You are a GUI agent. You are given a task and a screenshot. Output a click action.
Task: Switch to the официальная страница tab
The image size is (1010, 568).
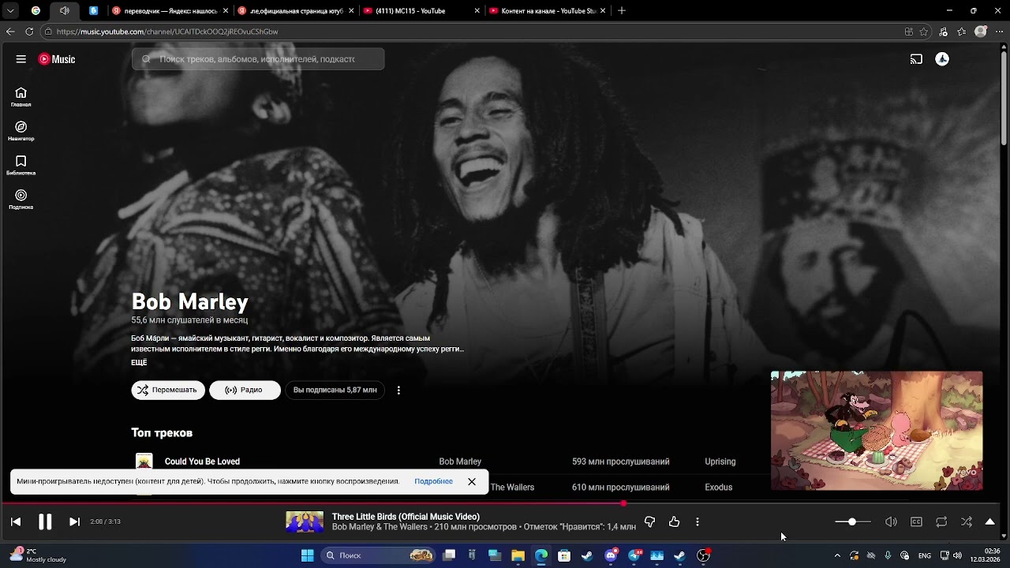(x=294, y=11)
